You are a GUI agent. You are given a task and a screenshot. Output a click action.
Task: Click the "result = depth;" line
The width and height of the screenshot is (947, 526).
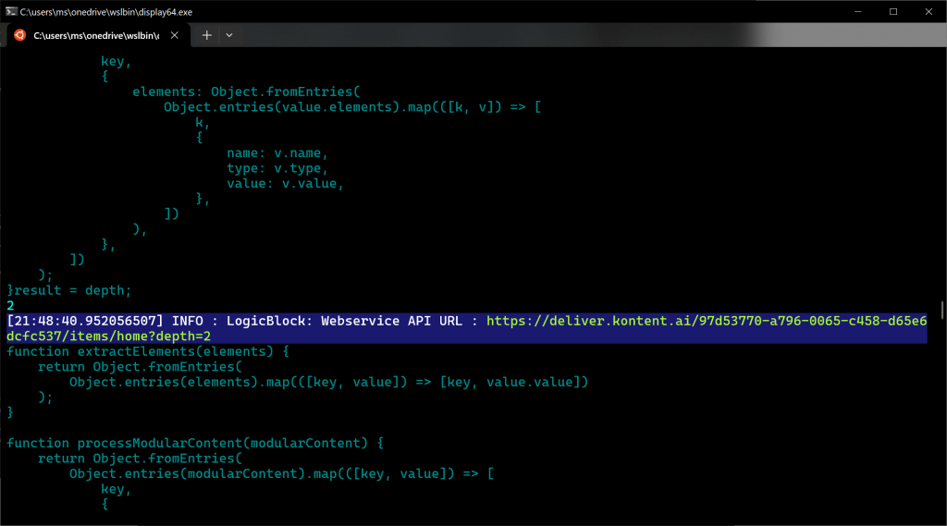pos(74,290)
